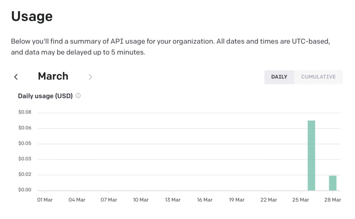
Task: Click the $0.08 y-axis label
Action: click(x=25, y=112)
